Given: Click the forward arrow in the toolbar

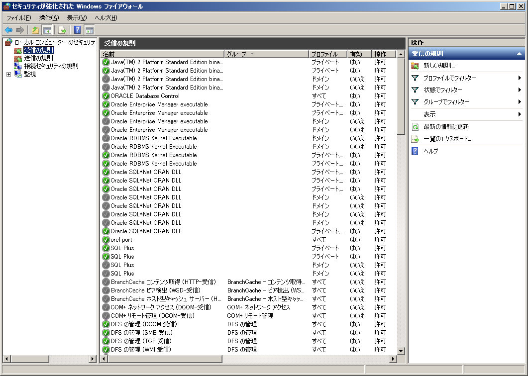Looking at the screenshot, I should coord(20,30).
